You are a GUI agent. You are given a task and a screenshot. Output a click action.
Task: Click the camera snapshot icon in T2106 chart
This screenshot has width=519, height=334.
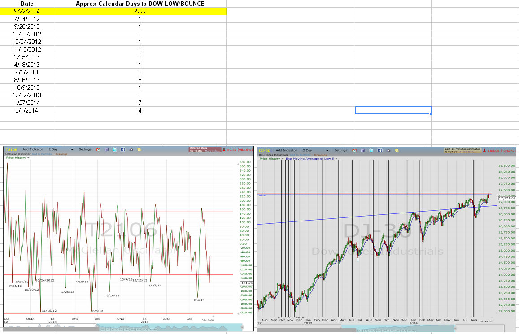131,149
